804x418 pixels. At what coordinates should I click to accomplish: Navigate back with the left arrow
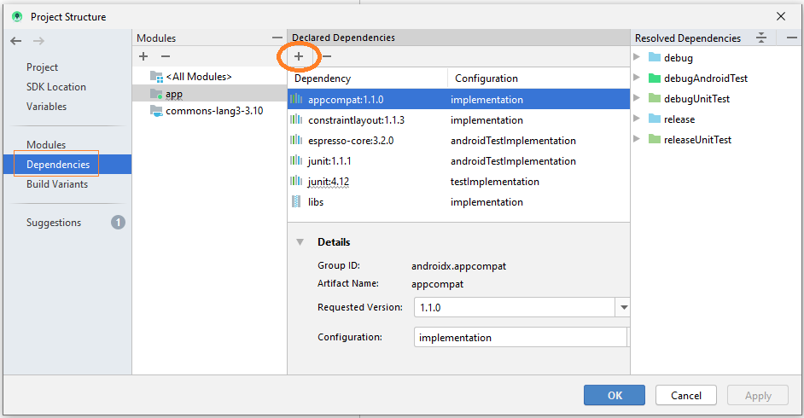click(16, 41)
